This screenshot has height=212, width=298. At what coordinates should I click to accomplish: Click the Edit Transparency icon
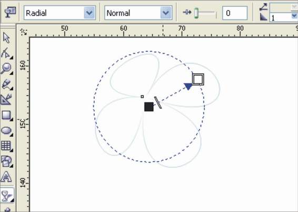(11, 12)
